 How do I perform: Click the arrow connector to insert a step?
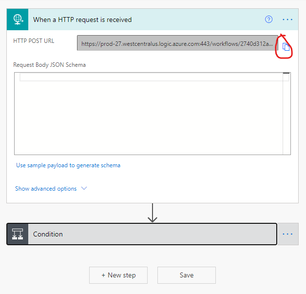pyautogui.click(x=153, y=213)
